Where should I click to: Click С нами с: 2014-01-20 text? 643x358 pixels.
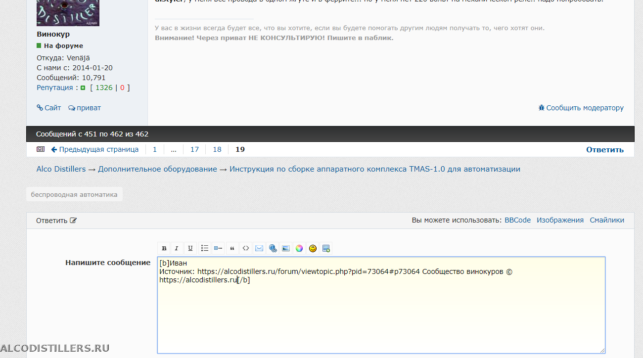[x=74, y=68]
